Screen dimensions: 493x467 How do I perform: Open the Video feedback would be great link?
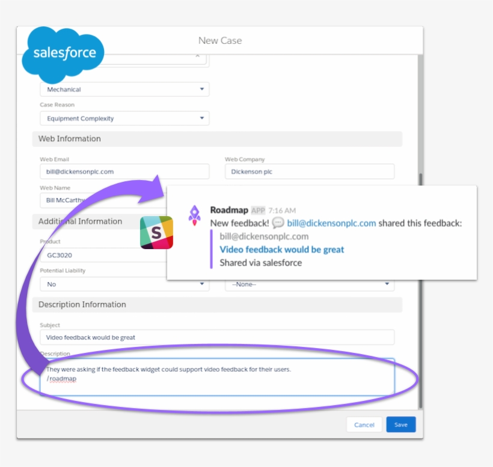pos(282,249)
